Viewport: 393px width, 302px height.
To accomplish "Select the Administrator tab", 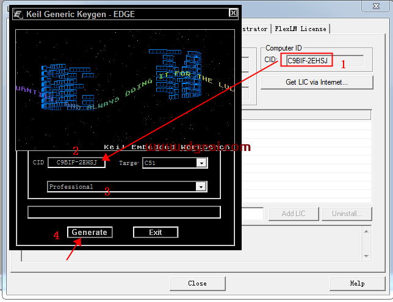I will pyautogui.click(x=255, y=29).
